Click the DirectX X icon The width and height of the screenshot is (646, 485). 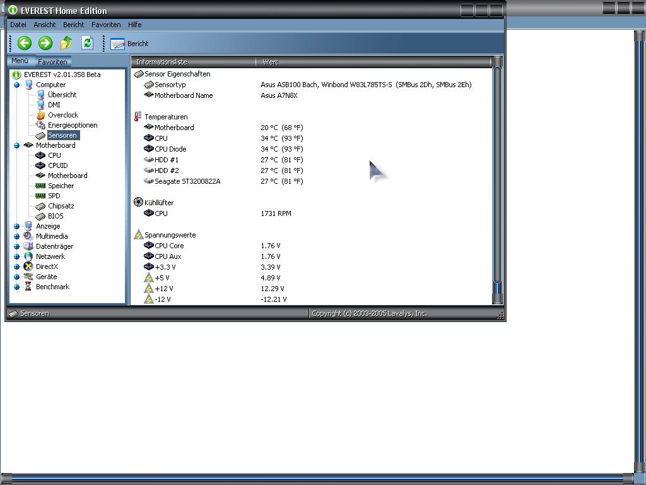(x=28, y=266)
